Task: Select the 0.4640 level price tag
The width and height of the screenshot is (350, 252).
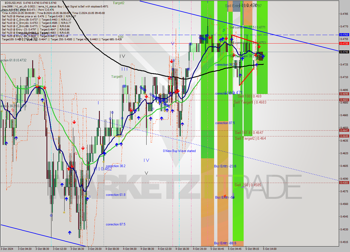Action: [344, 136]
